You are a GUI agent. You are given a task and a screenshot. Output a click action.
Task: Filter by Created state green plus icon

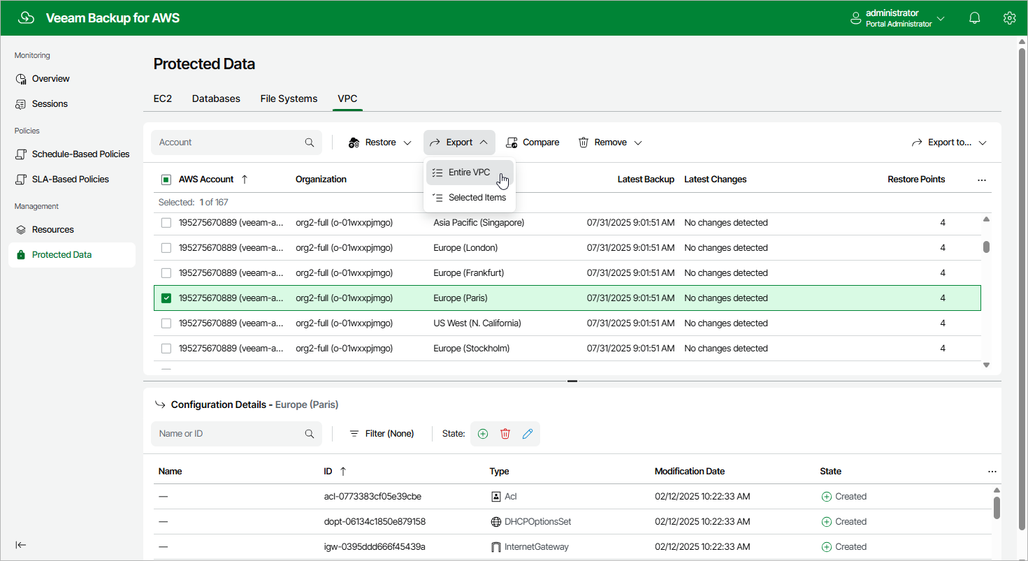pos(483,434)
